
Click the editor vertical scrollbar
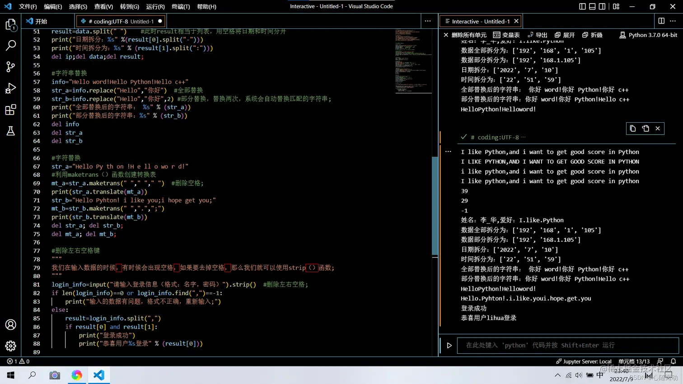[x=435, y=206]
